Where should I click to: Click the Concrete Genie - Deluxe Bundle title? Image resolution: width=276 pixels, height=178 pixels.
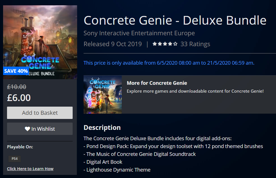[175, 20]
